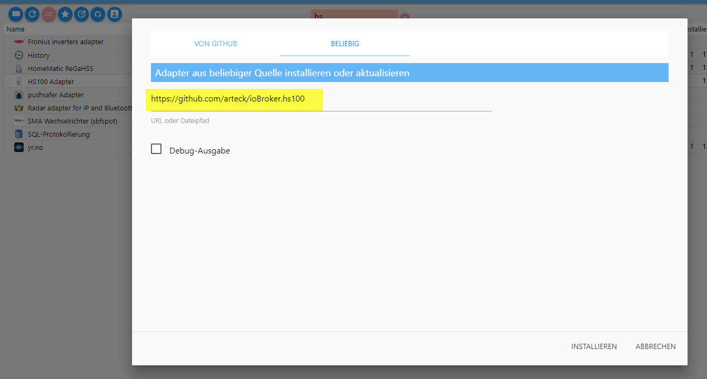The width and height of the screenshot is (707, 379).
Task: Clear the search filter with red X
Action: (x=405, y=17)
